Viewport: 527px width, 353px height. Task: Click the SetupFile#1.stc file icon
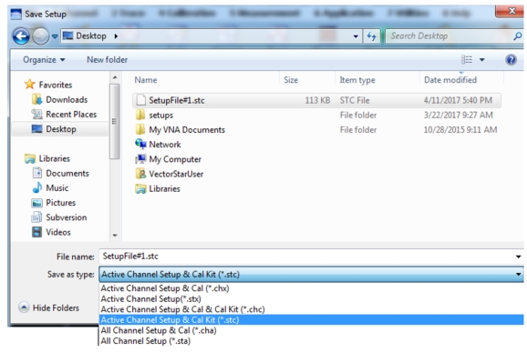140,100
